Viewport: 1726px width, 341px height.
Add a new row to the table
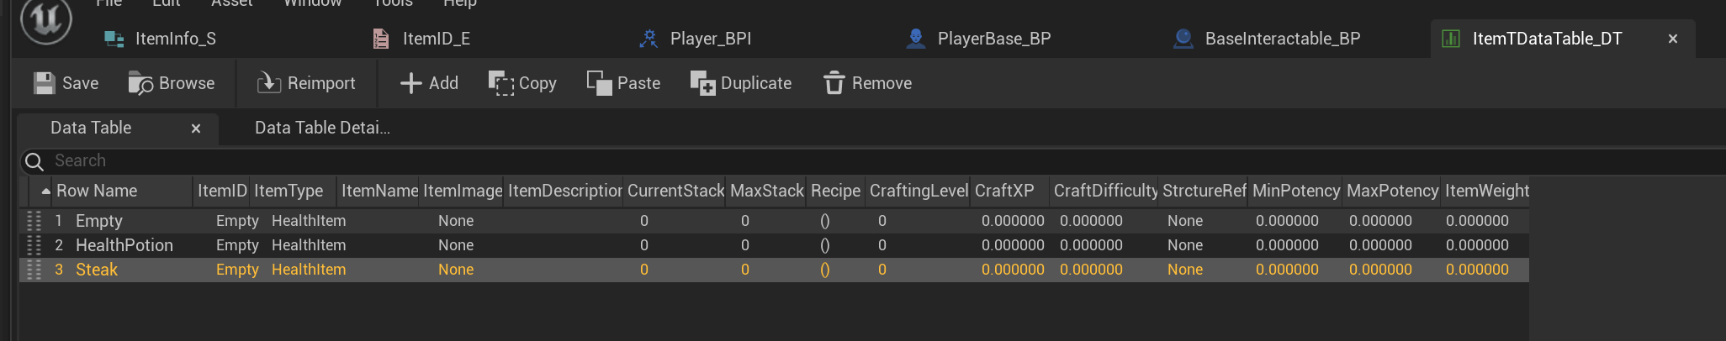pyautogui.click(x=429, y=83)
